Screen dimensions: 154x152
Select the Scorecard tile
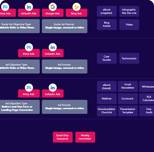pyautogui.click(x=128, y=98)
